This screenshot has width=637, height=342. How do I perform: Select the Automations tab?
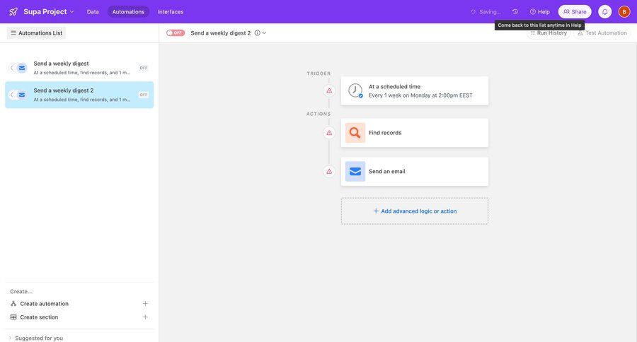(x=128, y=12)
